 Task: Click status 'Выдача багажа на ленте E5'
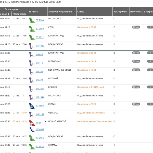(x=91, y=113)
